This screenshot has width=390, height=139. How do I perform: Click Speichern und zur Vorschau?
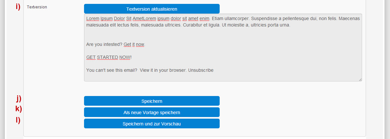pos(152,123)
